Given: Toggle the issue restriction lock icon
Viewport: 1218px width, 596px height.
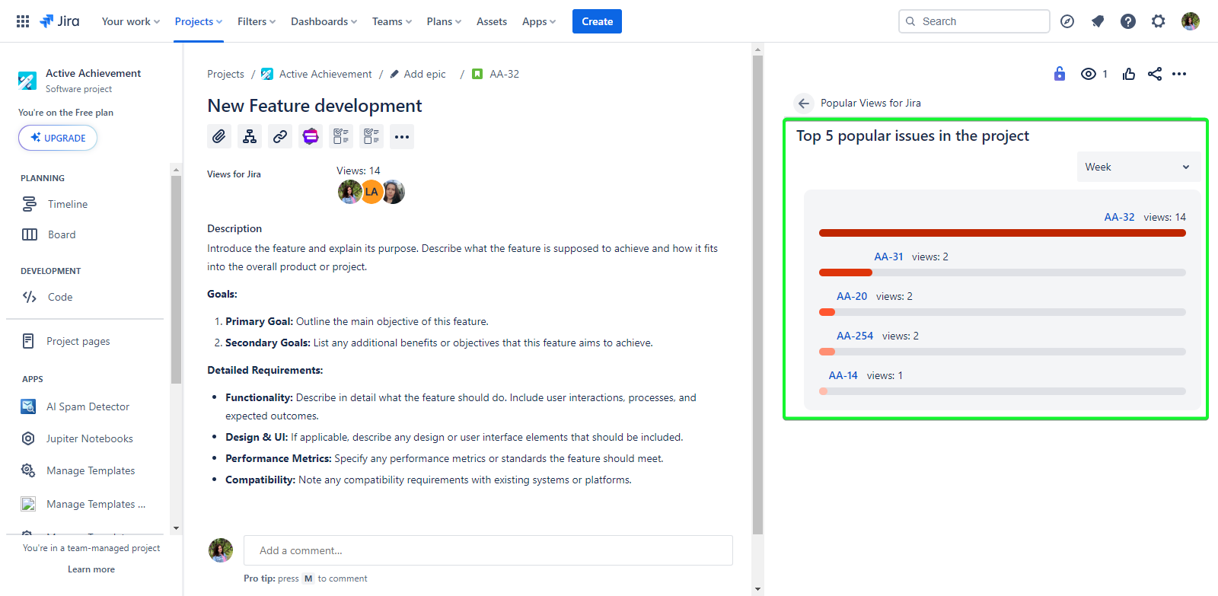Looking at the screenshot, I should 1060,74.
